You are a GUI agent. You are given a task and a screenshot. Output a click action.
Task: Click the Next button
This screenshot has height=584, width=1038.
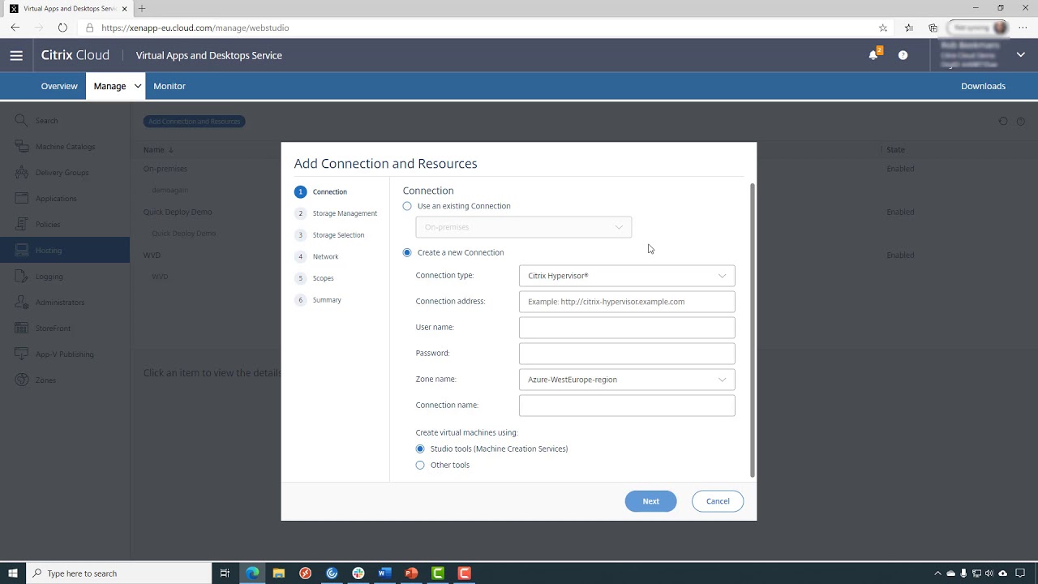(651, 501)
